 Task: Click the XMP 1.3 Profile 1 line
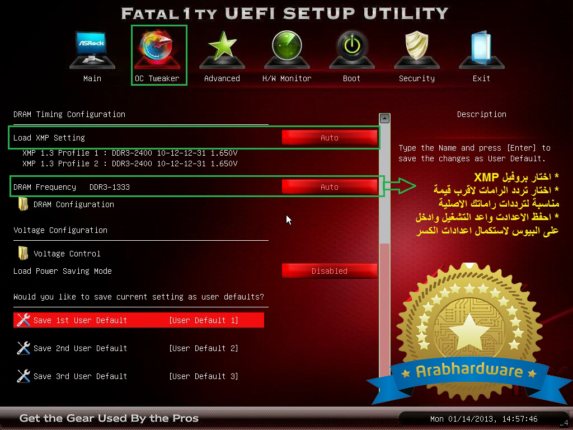(130, 153)
